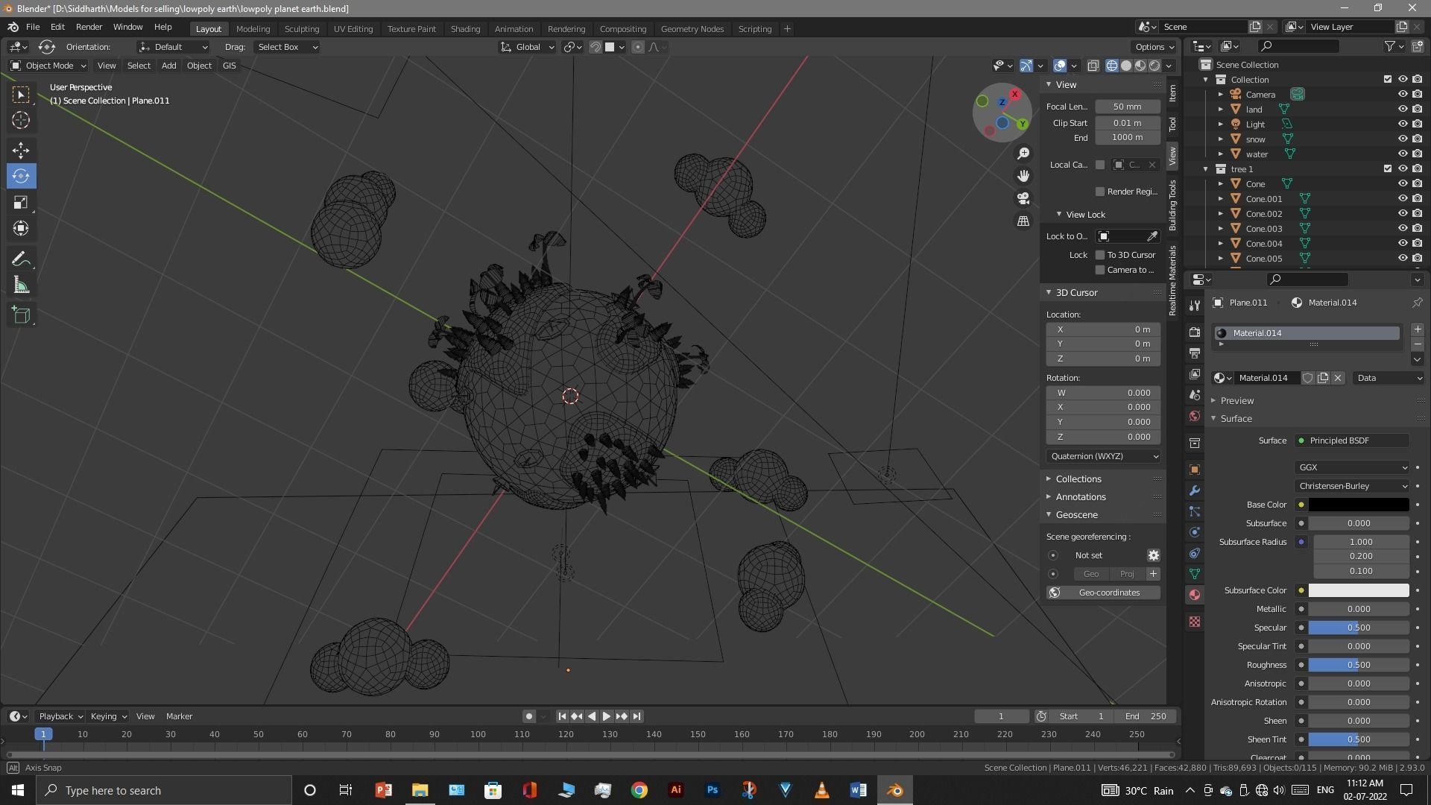Select the Not set georeferencing radio button

[1052, 555]
